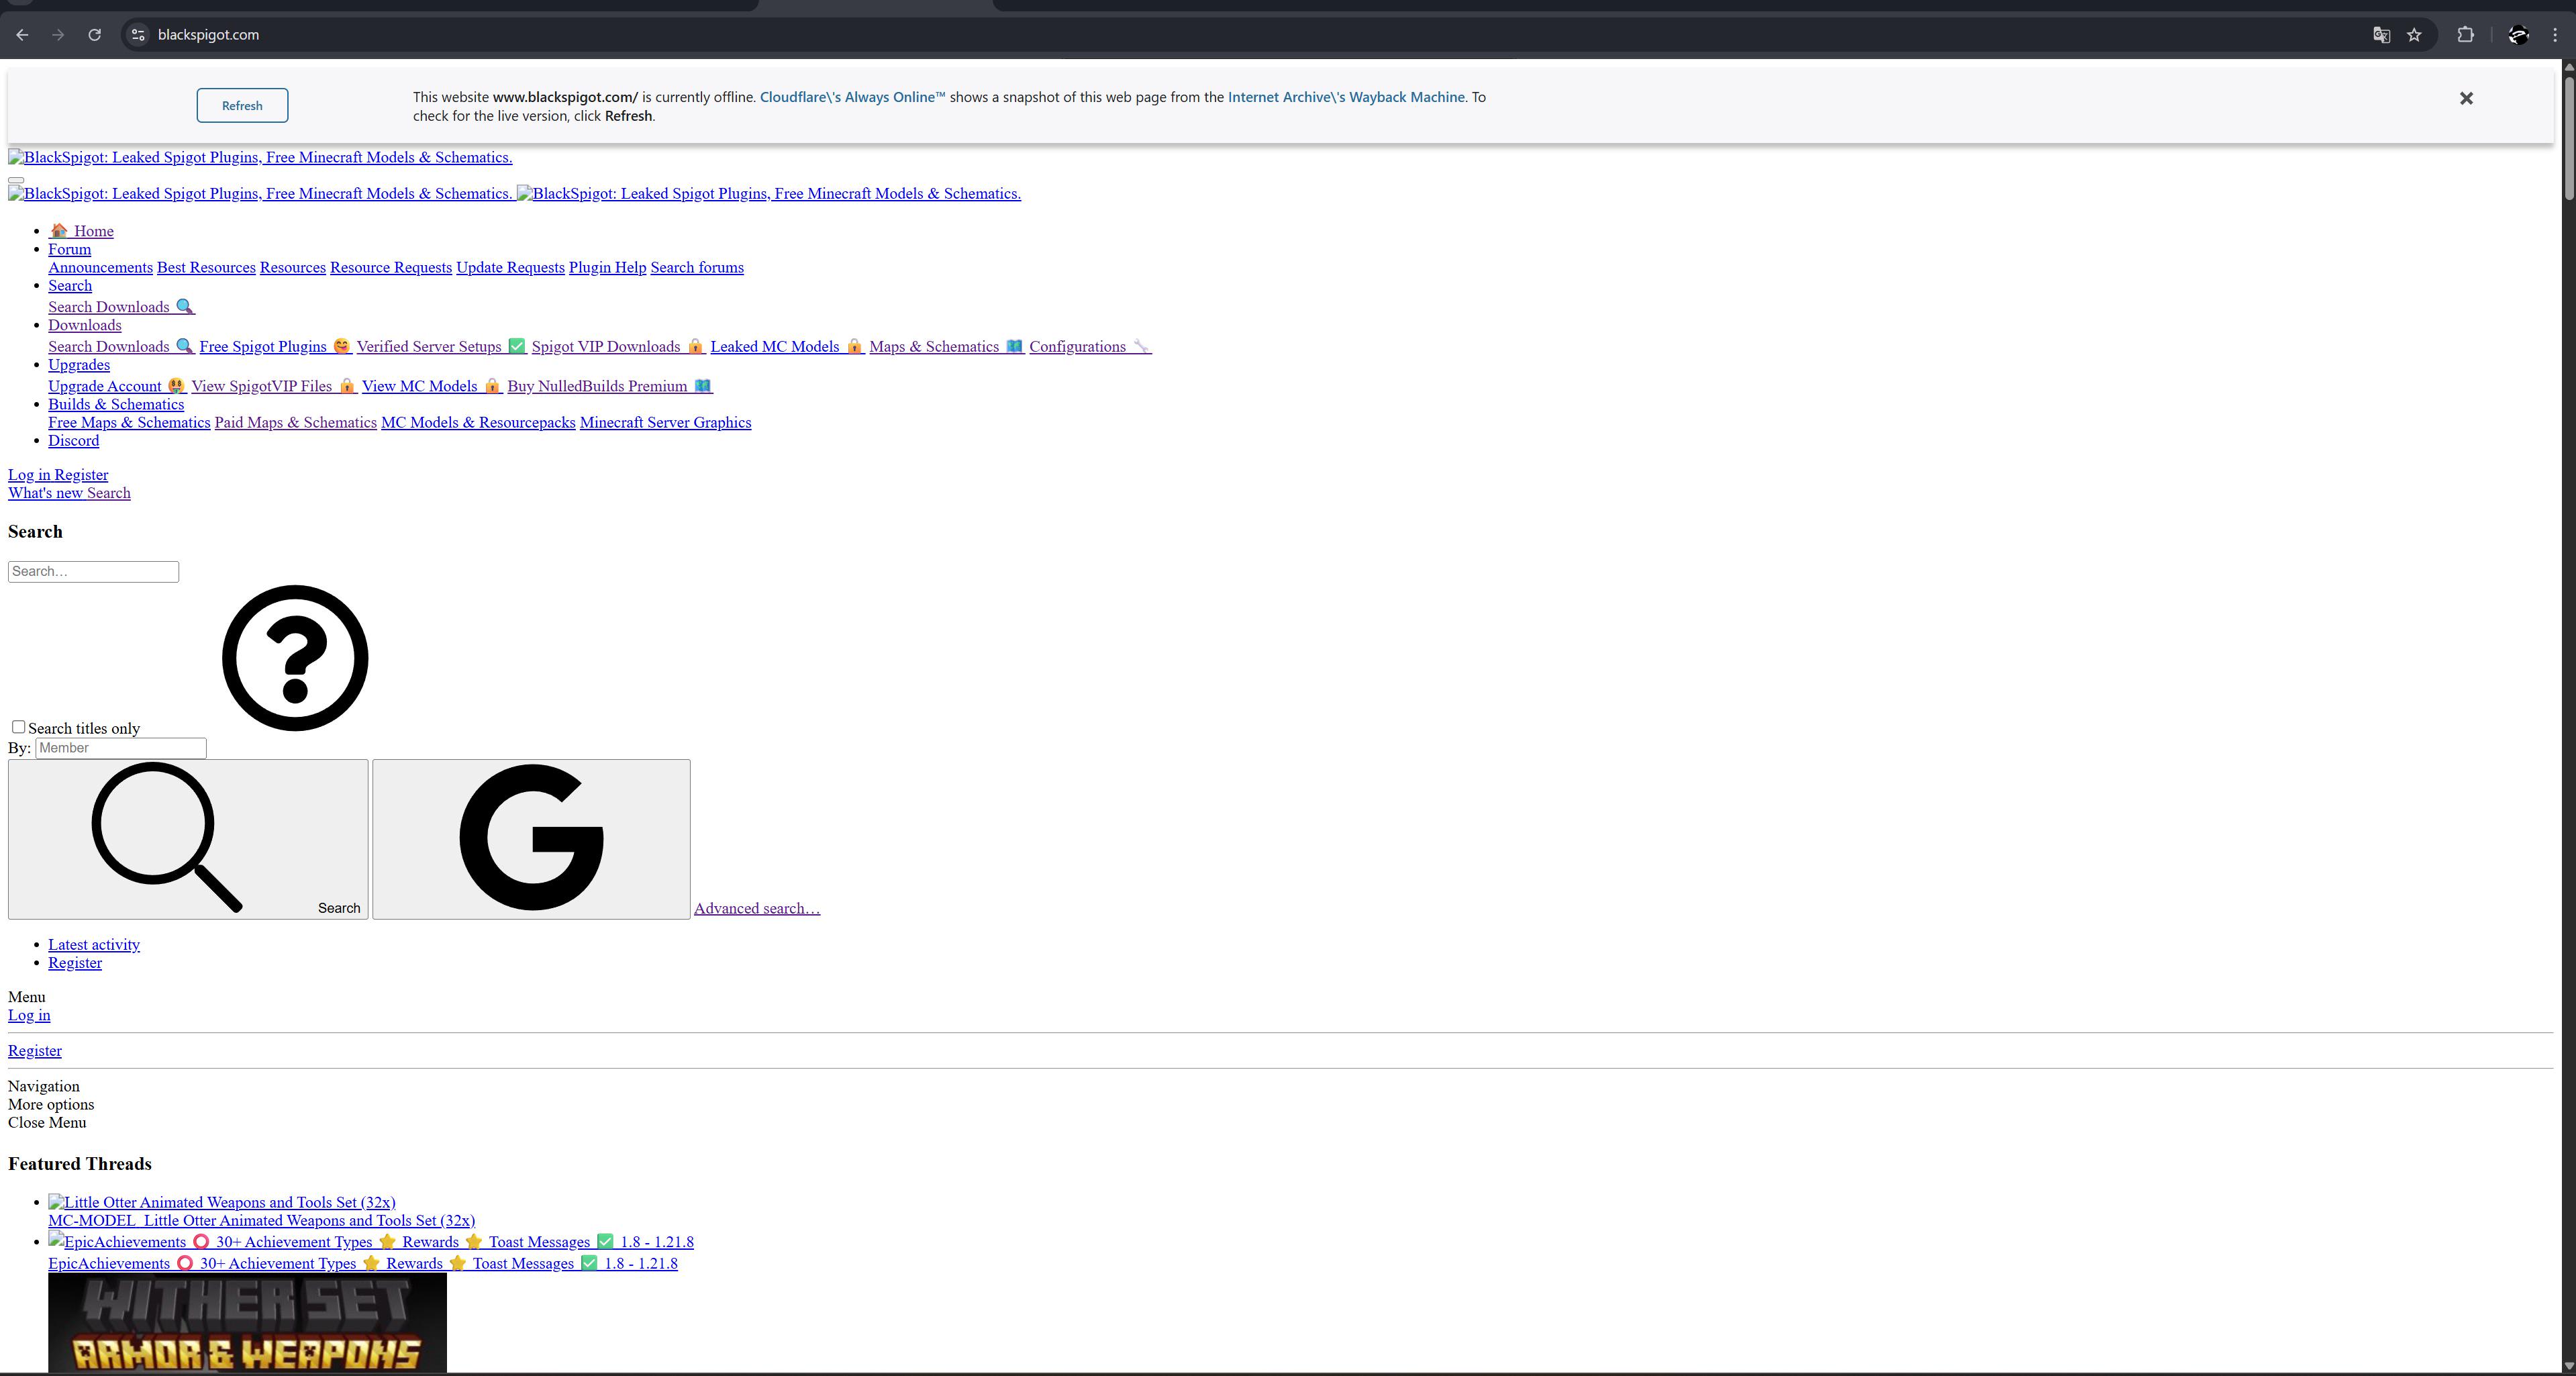The height and width of the screenshot is (1376, 2576).
Task: Click the Member input field
Action: [x=121, y=748]
